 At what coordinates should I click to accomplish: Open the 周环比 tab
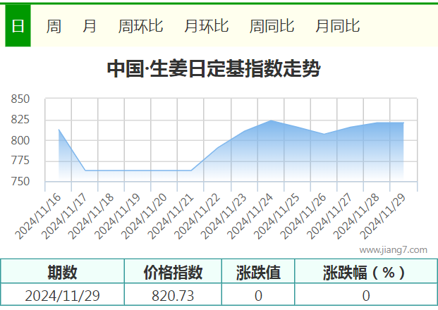coord(140,26)
